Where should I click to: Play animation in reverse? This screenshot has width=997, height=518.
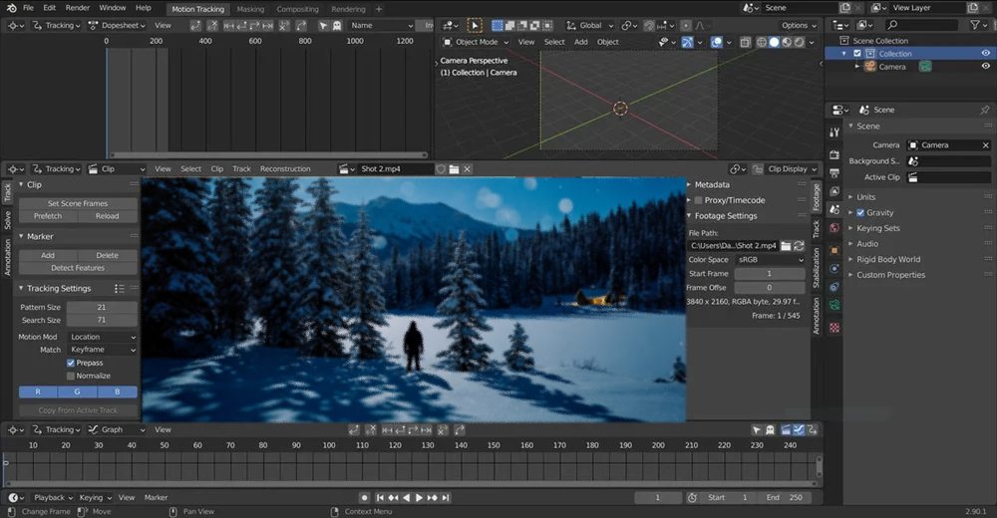(407, 498)
